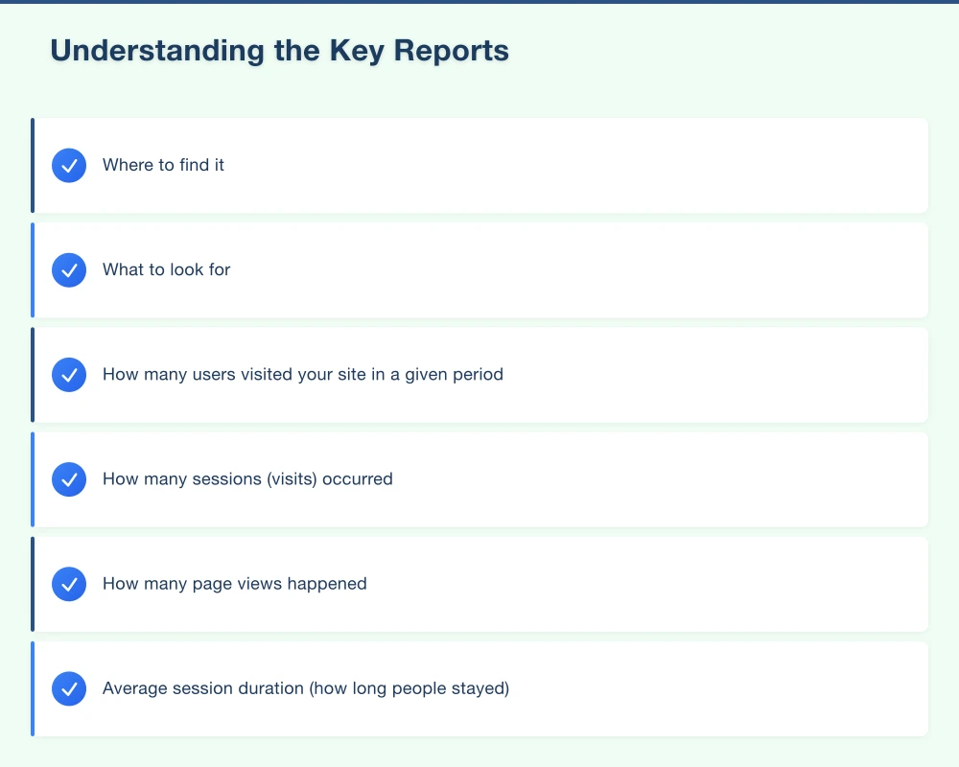
Task: Click the blue accent bar beside "What to look for"
Action: click(33, 269)
